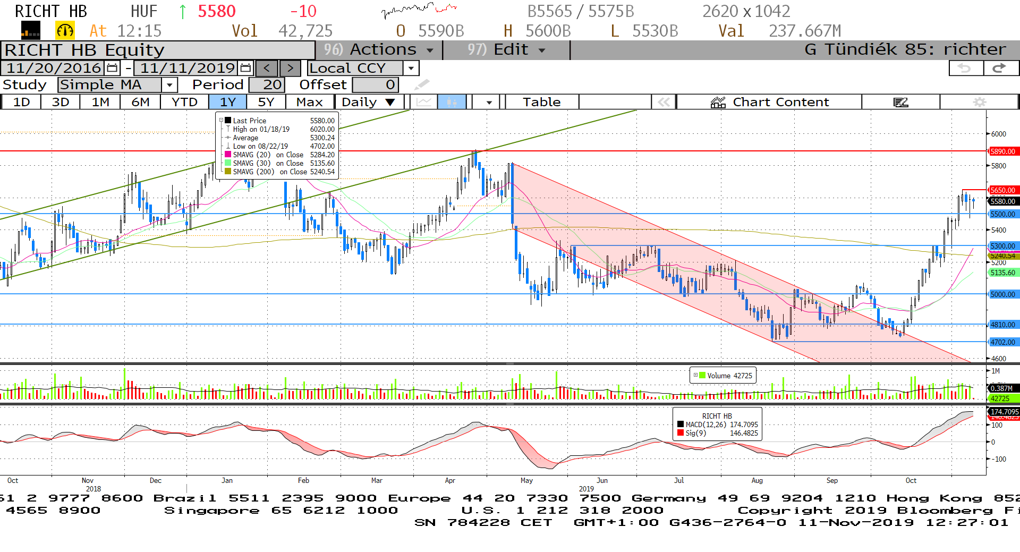This screenshot has height=552, width=1020.
Task: Click the 5500.00 blue level label
Action: [x=1003, y=214]
